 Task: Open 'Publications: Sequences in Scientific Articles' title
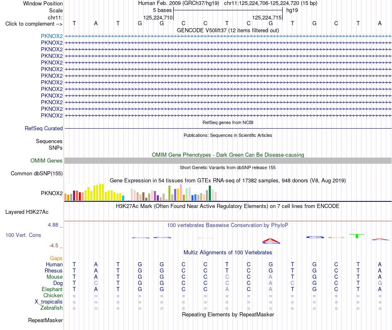tap(228, 135)
